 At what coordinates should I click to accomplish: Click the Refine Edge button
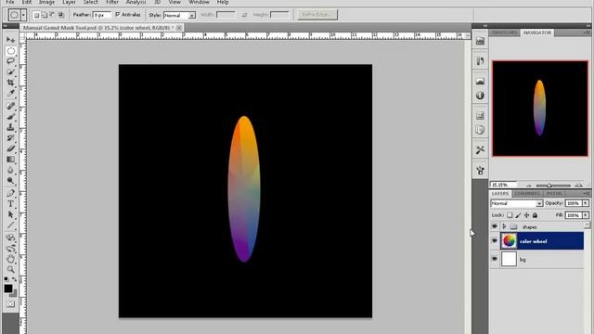317,15
